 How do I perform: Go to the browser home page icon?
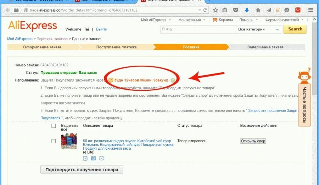click(258, 10)
